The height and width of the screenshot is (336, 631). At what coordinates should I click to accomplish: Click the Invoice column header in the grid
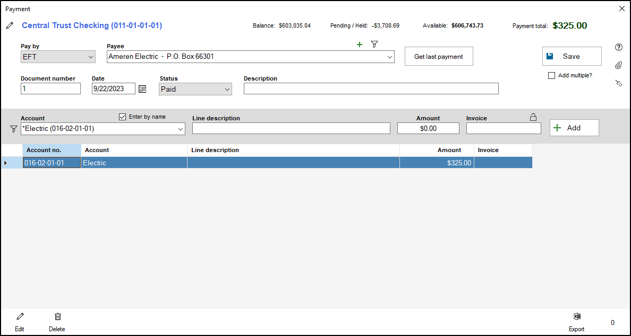click(x=503, y=150)
